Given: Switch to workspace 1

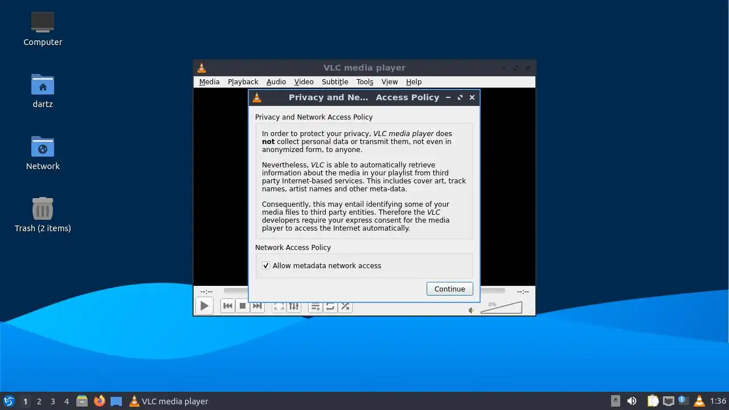Looking at the screenshot, I should (x=25, y=401).
